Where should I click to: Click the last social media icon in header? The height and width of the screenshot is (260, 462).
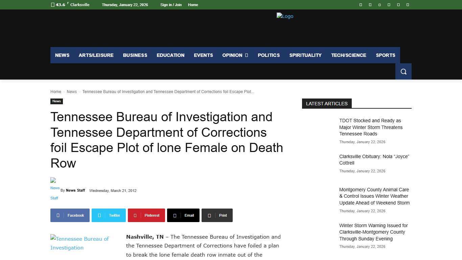pyautogui.click(x=408, y=5)
